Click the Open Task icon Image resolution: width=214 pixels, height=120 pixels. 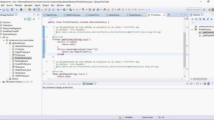(108, 10)
